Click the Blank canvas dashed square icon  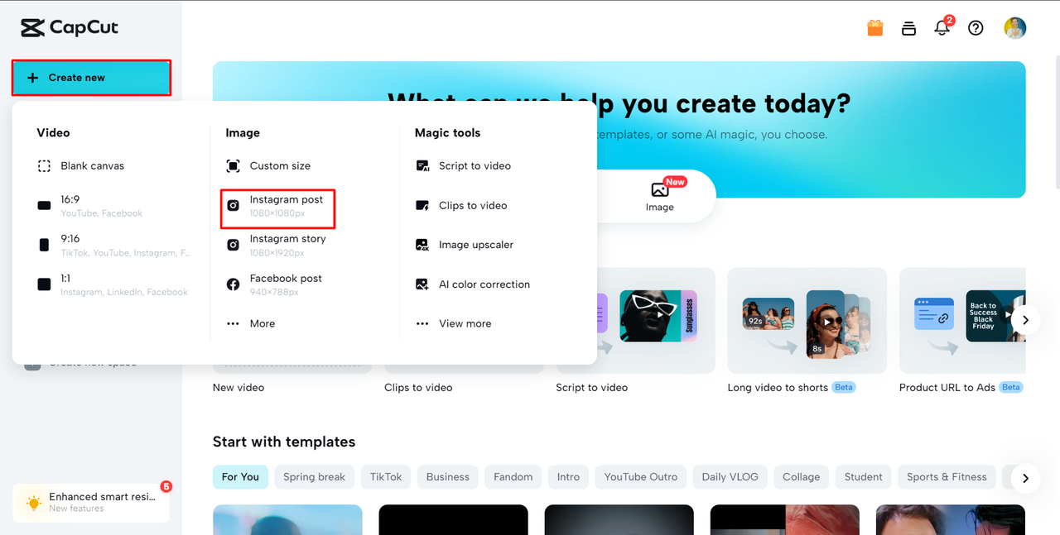pyautogui.click(x=44, y=166)
